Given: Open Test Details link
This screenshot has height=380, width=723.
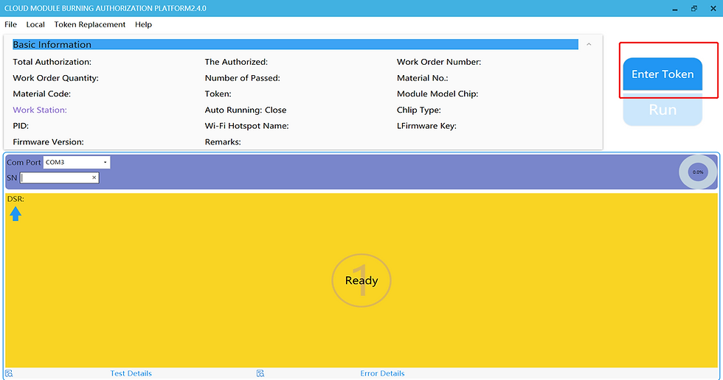Looking at the screenshot, I should 131,373.
